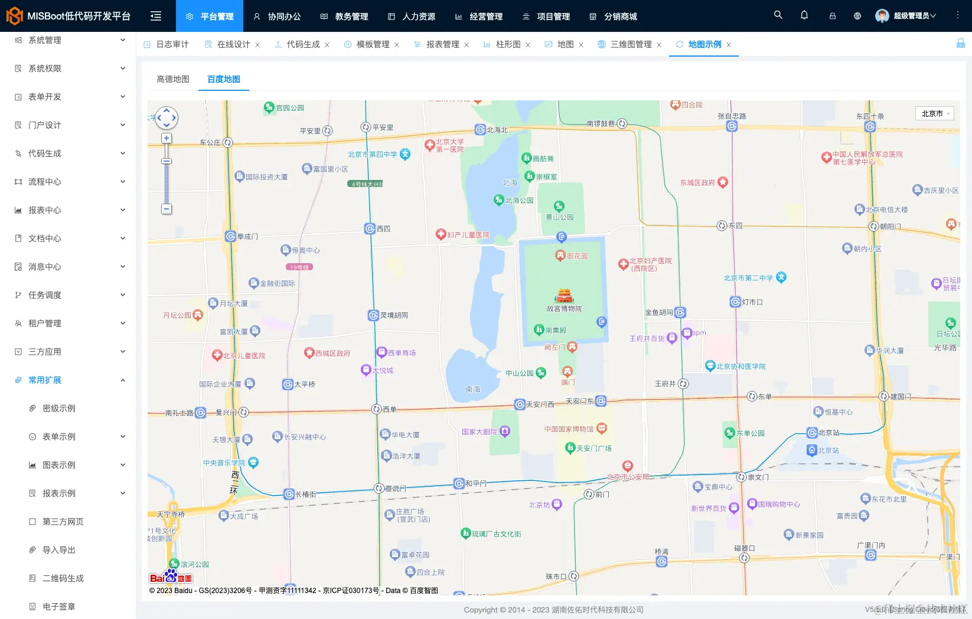Open 电子签章 in the sidebar

point(68,607)
